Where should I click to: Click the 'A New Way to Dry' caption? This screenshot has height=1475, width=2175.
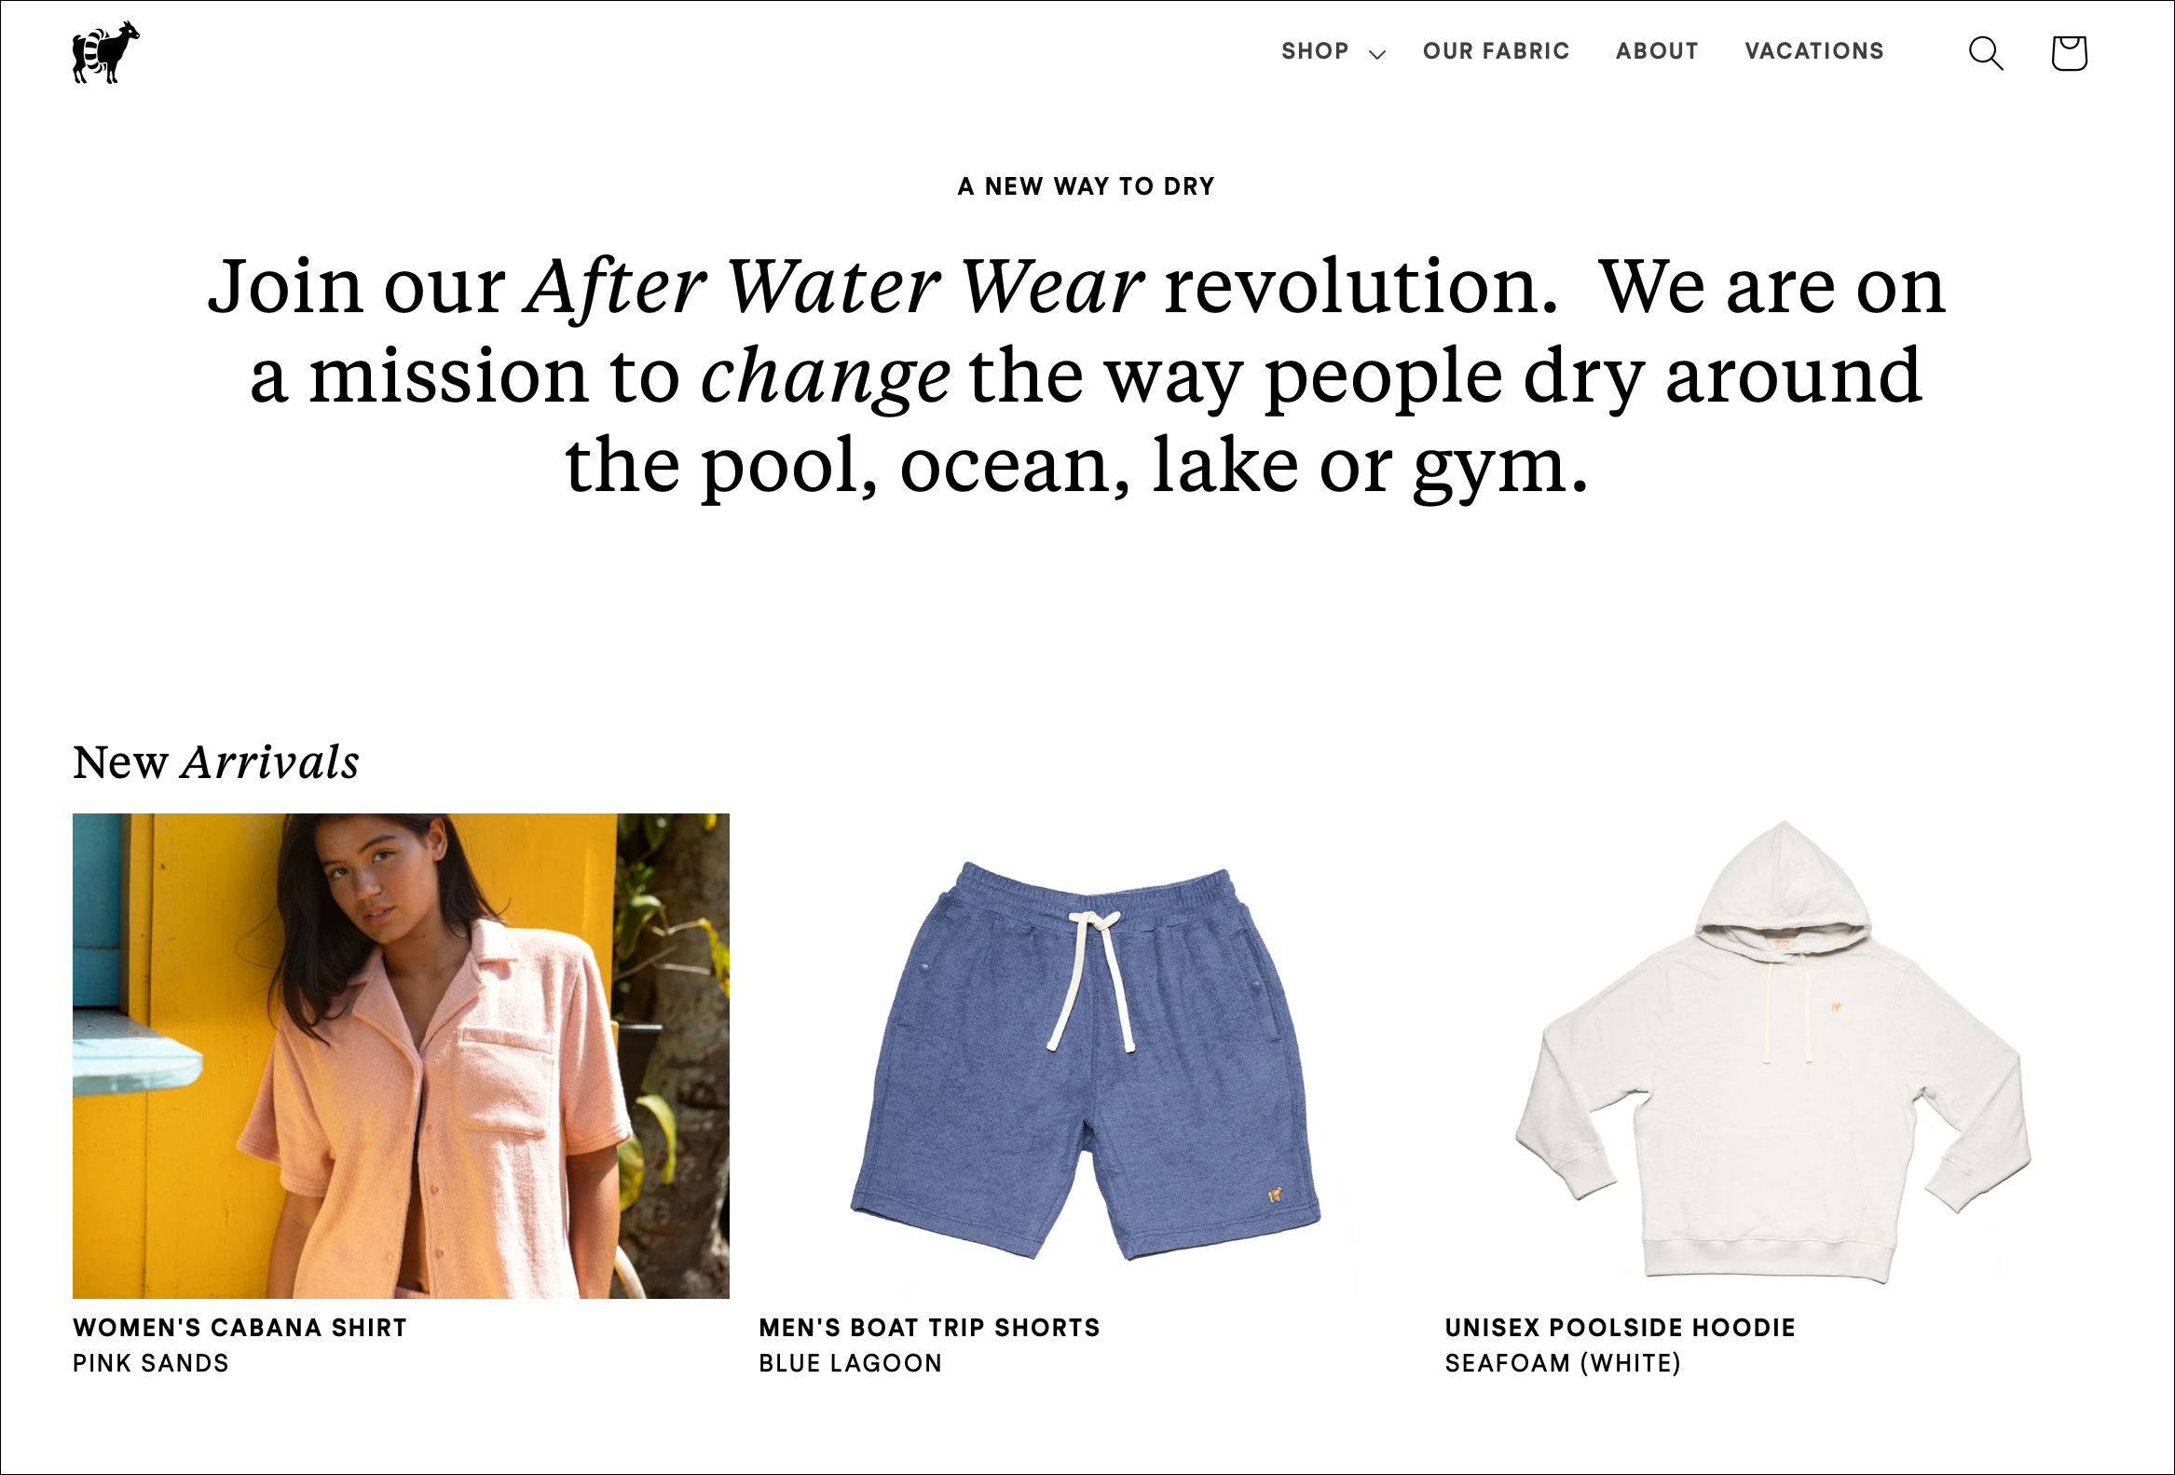(1087, 186)
